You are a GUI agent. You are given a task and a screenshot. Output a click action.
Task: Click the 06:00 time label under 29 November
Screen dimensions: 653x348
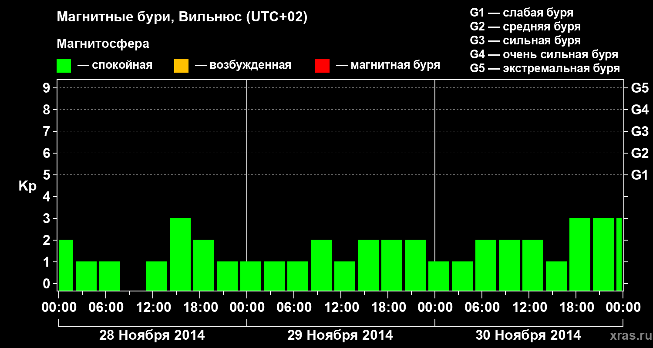click(x=294, y=307)
